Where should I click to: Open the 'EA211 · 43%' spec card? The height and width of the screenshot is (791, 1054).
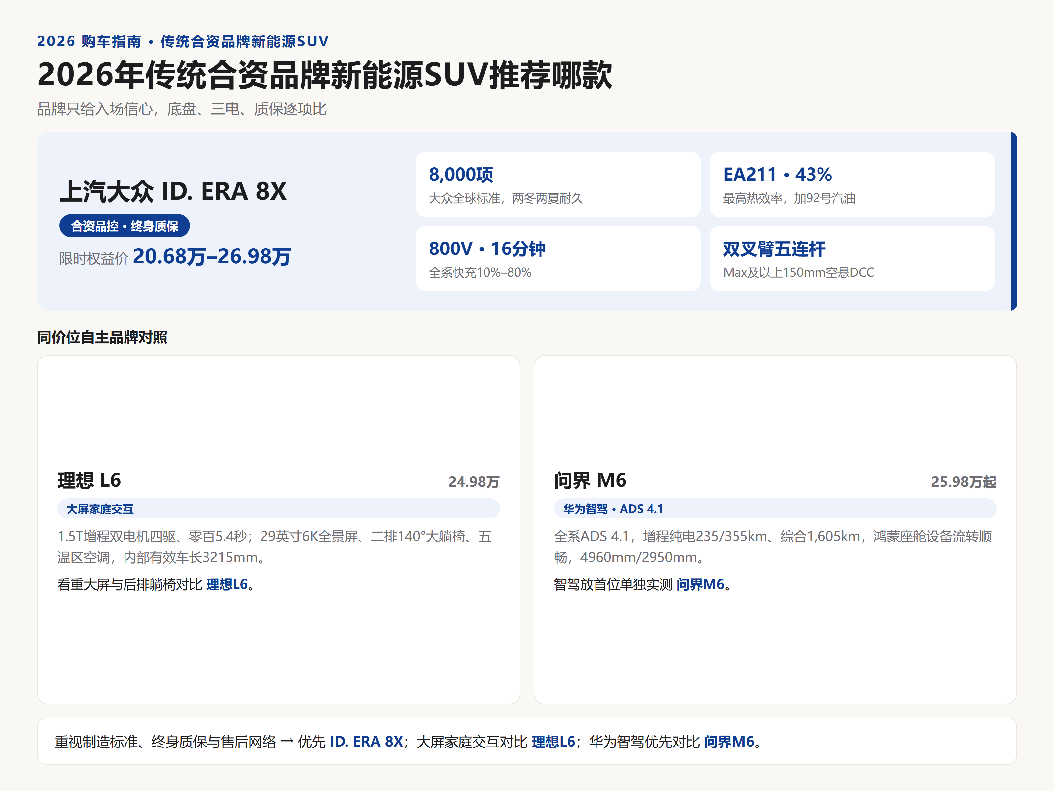pyautogui.click(x=851, y=185)
